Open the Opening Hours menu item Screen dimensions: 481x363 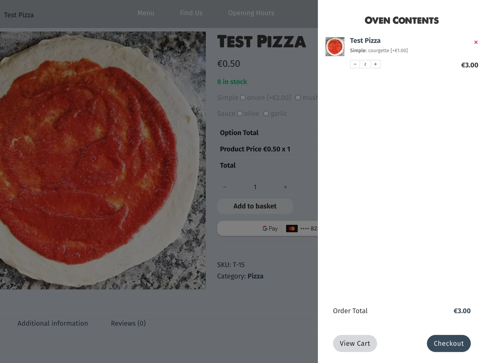tap(251, 13)
